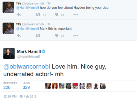Reply to fay's Hayden dad tweet
This screenshot has height=99, width=137.
click(x=19, y=14)
